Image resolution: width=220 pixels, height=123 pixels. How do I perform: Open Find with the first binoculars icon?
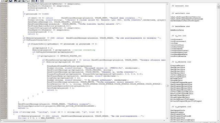(15, 1)
